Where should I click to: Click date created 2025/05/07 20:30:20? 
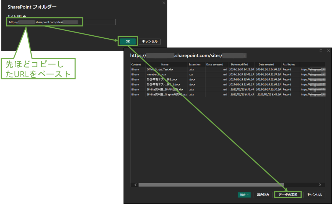pos(268,89)
